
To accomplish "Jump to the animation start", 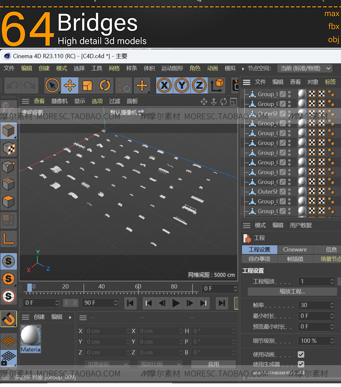I will (x=130, y=303).
